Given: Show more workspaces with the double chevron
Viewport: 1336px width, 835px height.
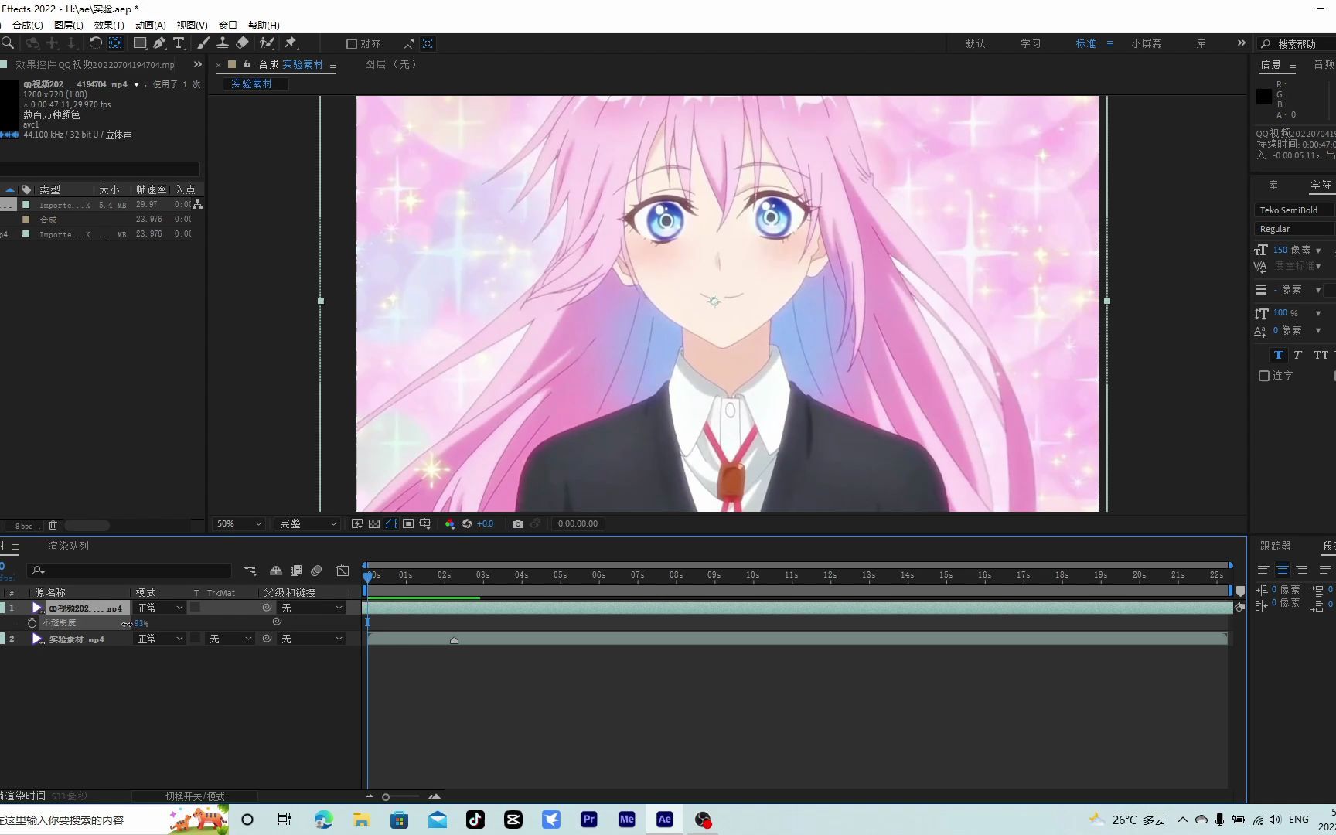Looking at the screenshot, I should coord(1242,43).
